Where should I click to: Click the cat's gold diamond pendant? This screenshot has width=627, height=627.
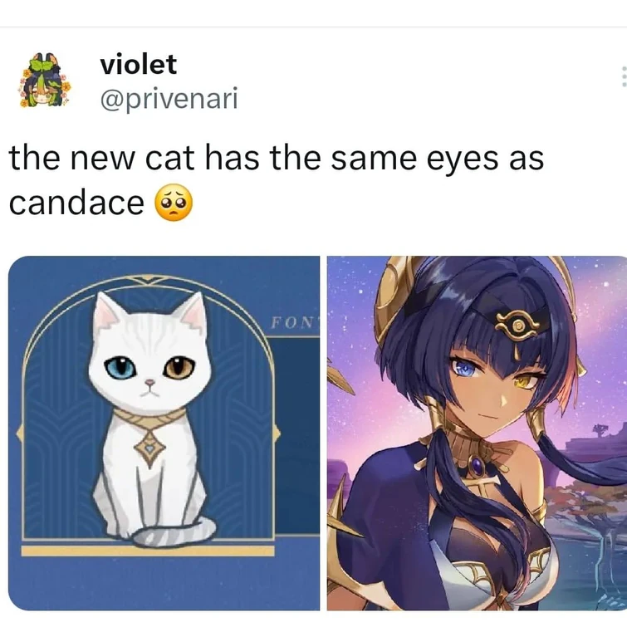149,448
